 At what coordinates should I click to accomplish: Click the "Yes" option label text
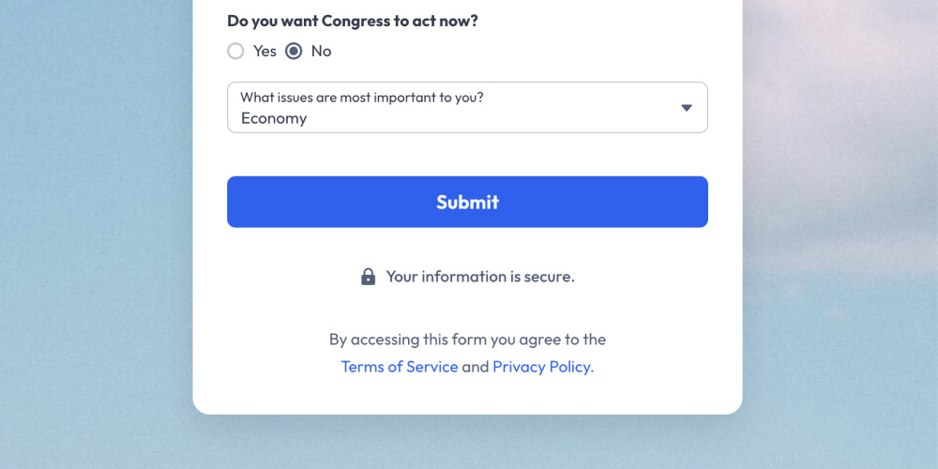pos(265,51)
